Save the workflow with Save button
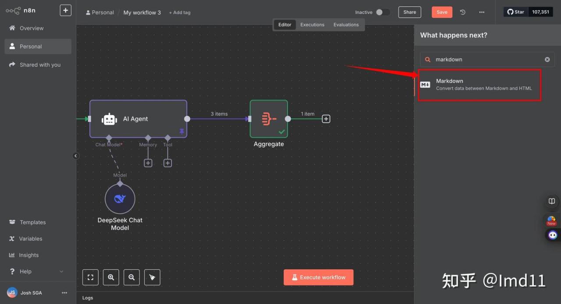This screenshot has height=304, width=561. pos(441,12)
